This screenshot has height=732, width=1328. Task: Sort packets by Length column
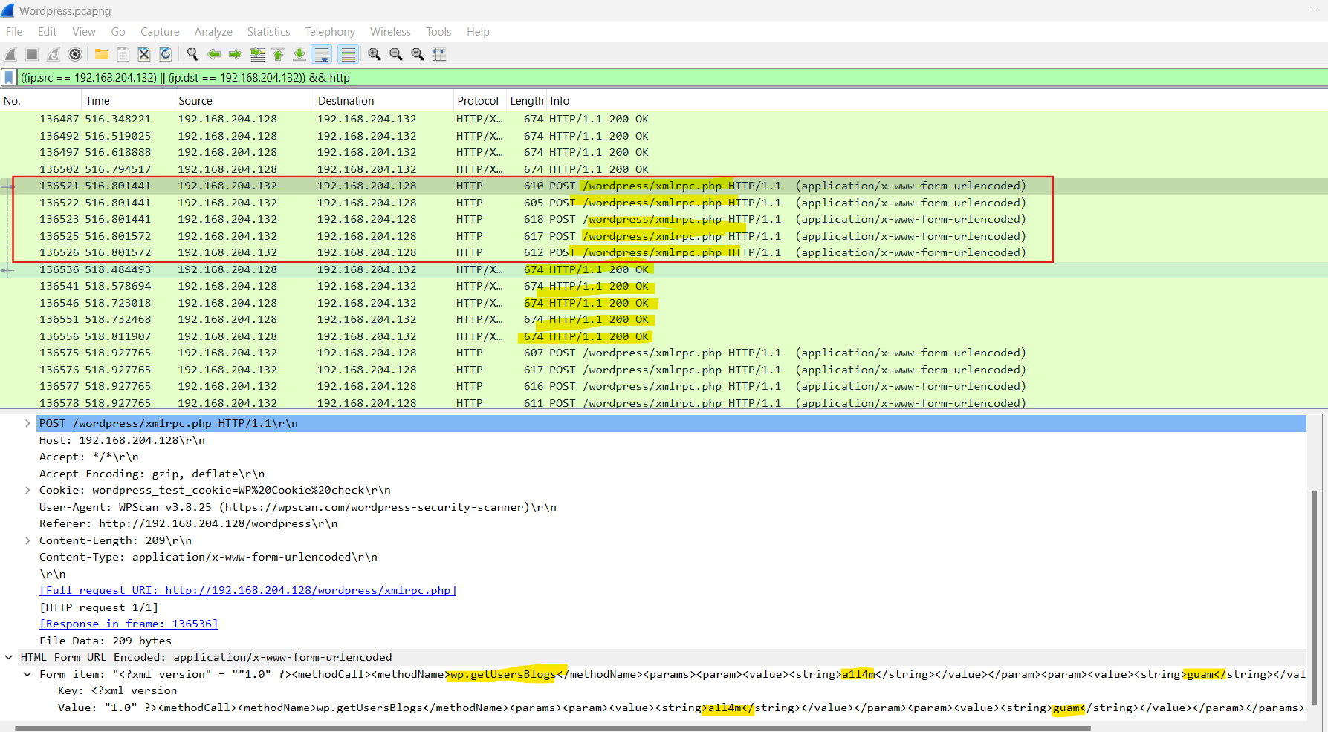527,101
